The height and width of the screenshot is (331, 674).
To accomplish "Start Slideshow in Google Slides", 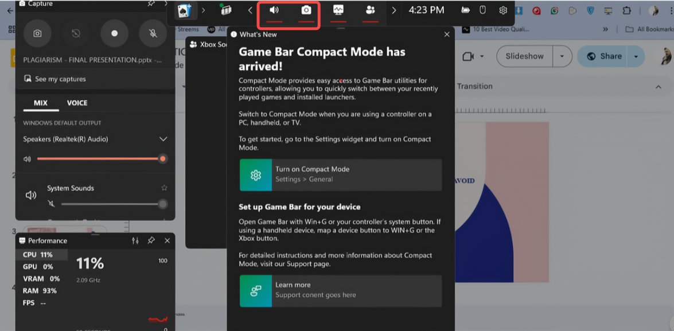I will (x=524, y=56).
